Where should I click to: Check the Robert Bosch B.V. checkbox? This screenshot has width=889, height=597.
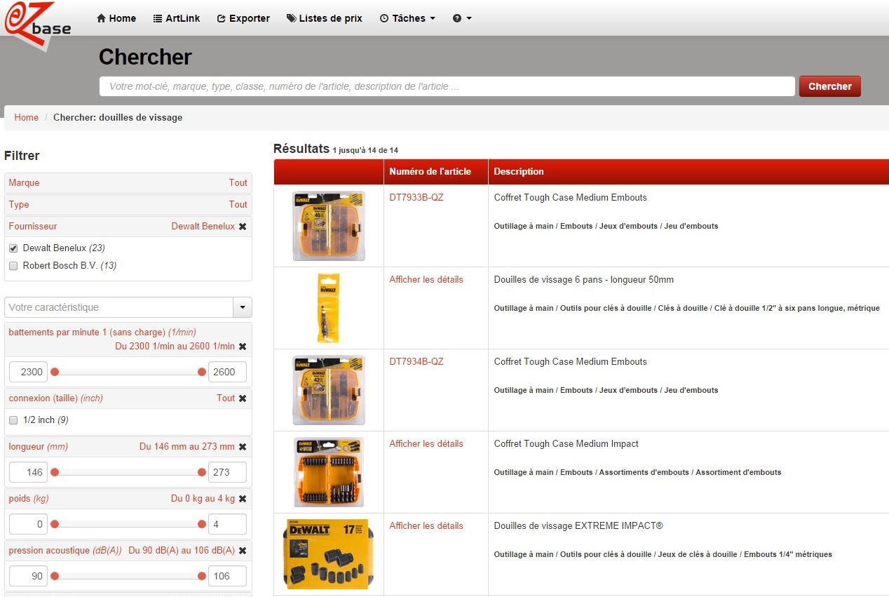tap(13, 266)
